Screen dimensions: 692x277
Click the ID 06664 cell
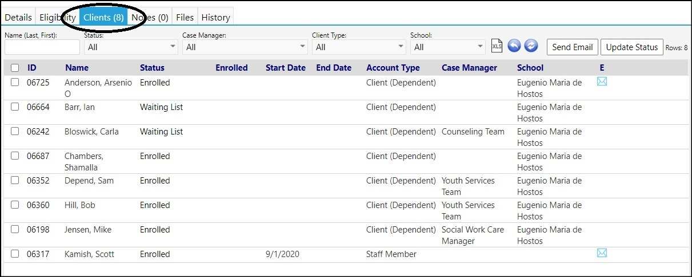pyautogui.click(x=38, y=107)
